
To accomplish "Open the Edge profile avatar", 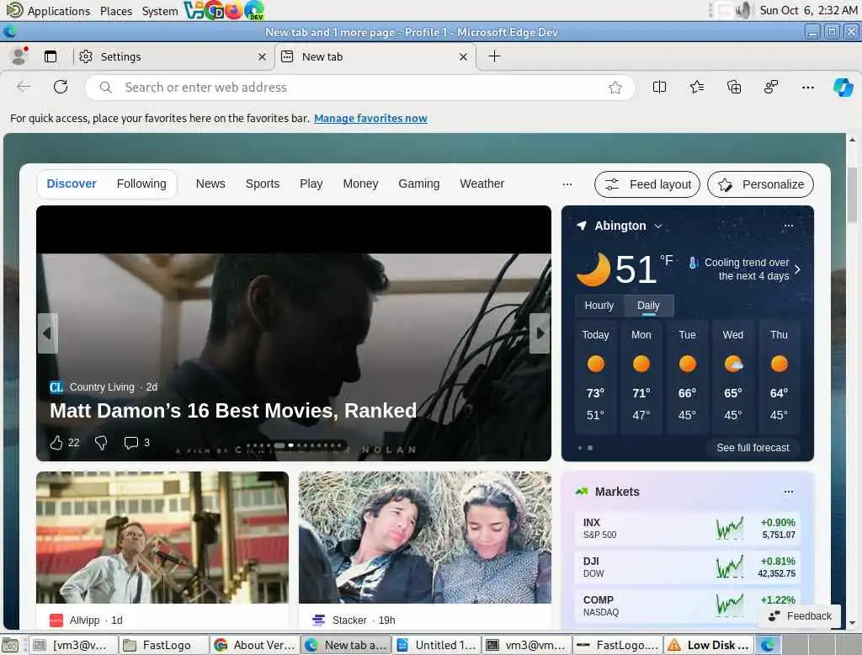I will click(19, 56).
